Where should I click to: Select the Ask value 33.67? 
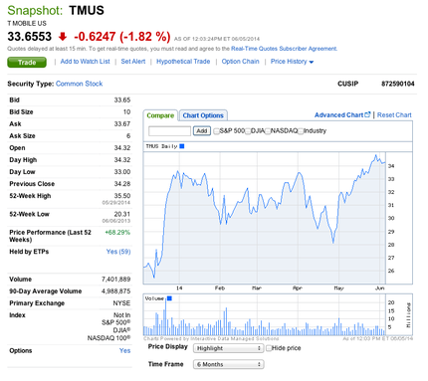coord(122,123)
